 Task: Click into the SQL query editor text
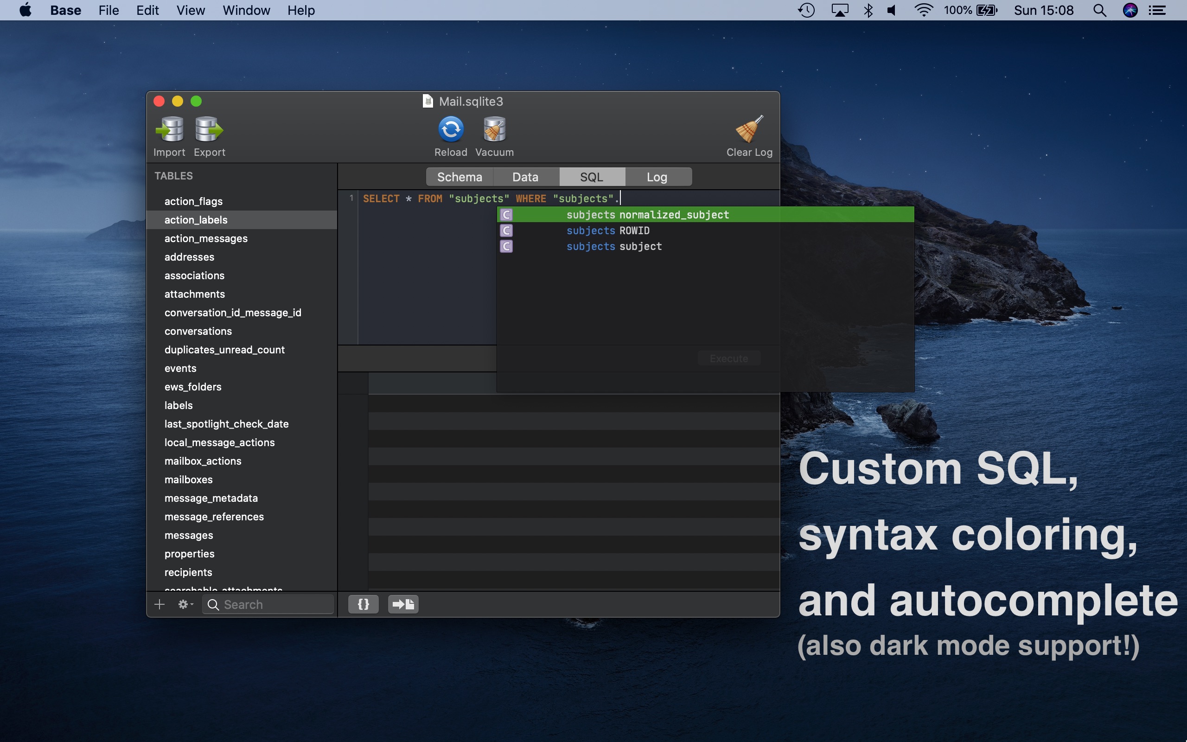tap(491, 198)
